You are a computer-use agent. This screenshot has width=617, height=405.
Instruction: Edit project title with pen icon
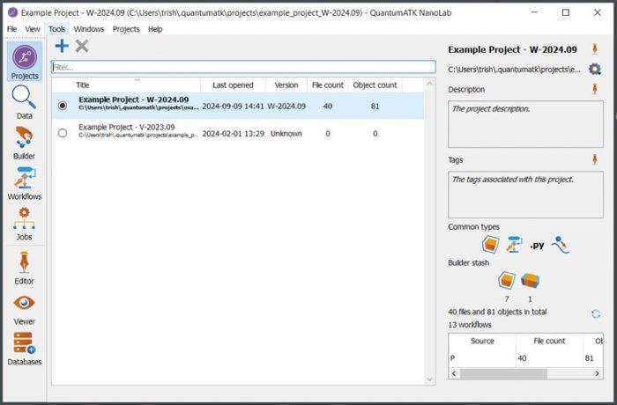[595, 49]
